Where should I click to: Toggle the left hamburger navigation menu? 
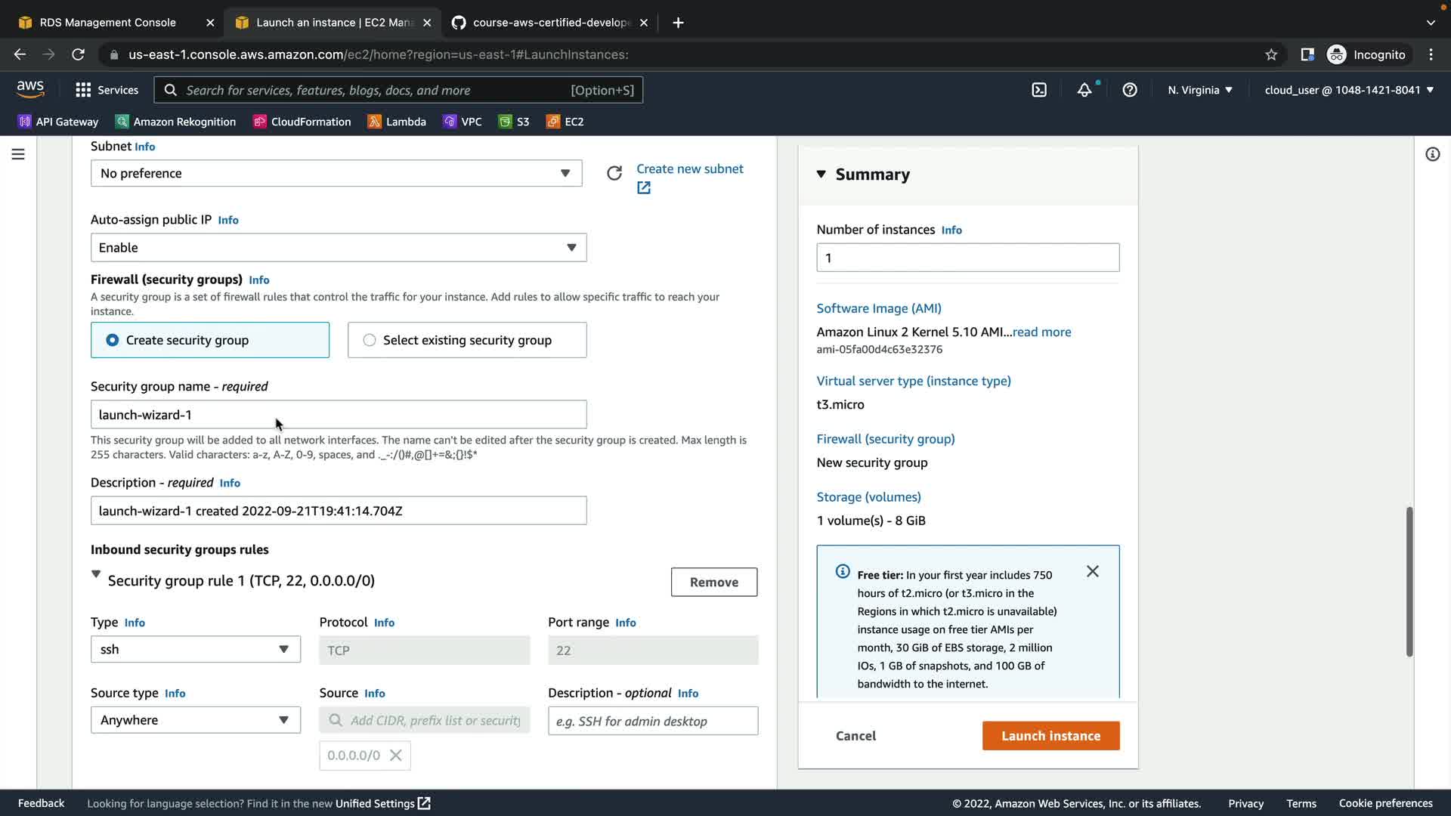point(18,154)
